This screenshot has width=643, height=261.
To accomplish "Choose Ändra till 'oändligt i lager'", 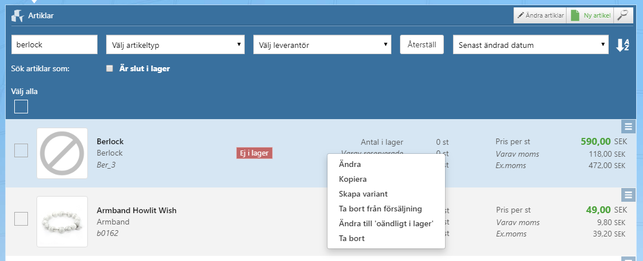I will (386, 224).
